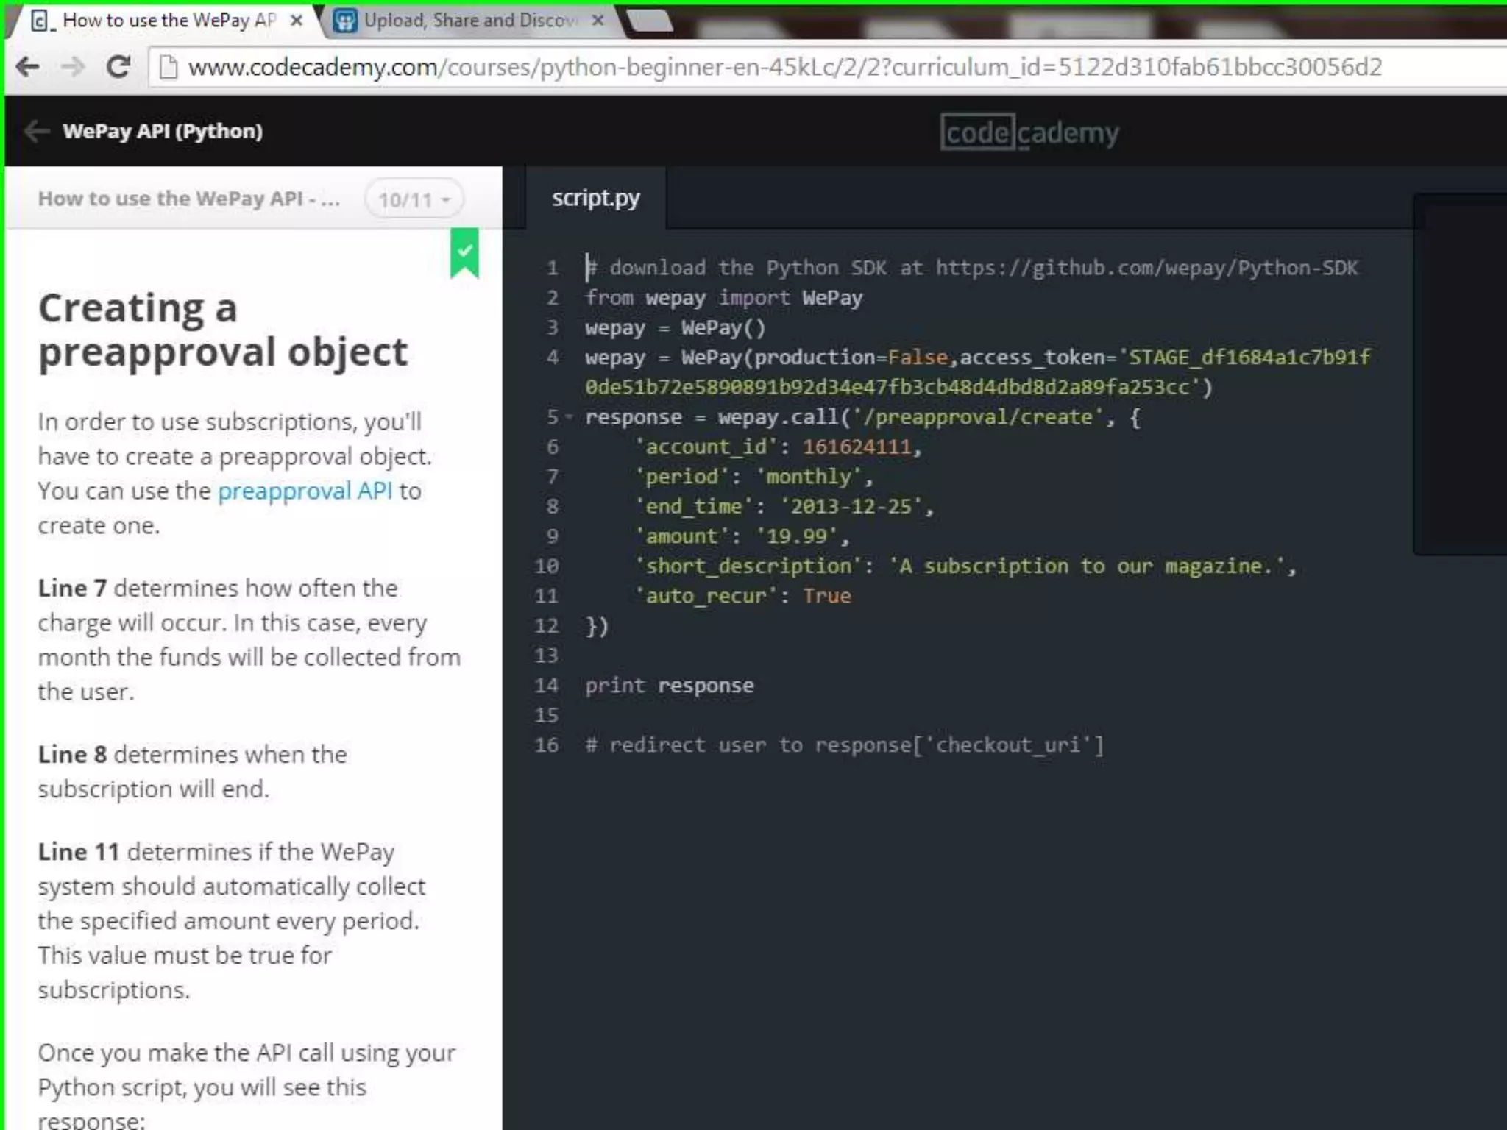Select the script.py editor tab
The height and width of the screenshot is (1130, 1507).
pos(596,198)
